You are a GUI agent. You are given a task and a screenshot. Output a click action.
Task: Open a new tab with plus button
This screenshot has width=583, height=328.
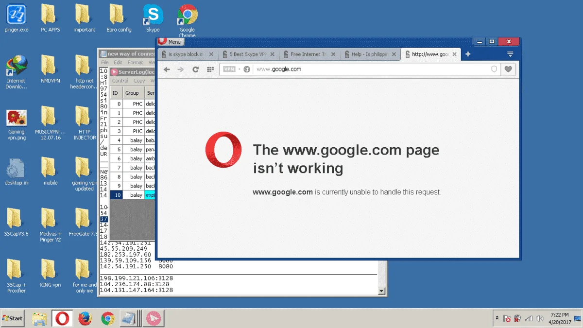(468, 54)
